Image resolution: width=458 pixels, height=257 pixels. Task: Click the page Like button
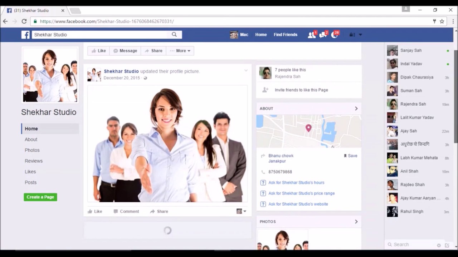click(99, 51)
